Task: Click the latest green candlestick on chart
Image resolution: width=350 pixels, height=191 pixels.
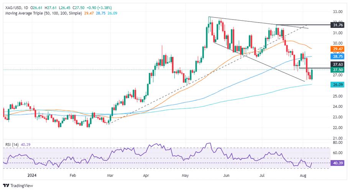Action: click(312, 74)
